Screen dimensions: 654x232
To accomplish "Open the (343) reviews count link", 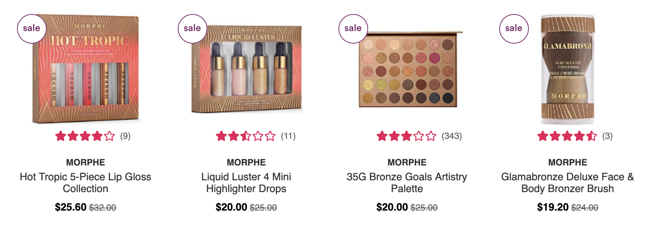I will click(x=451, y=136).
